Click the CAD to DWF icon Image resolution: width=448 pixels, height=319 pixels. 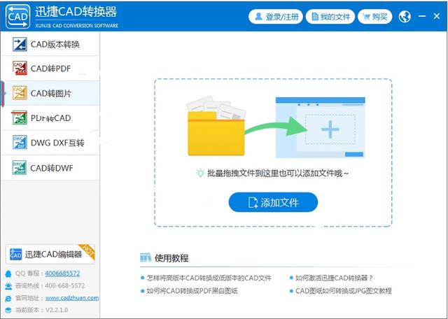coord(20,168)
